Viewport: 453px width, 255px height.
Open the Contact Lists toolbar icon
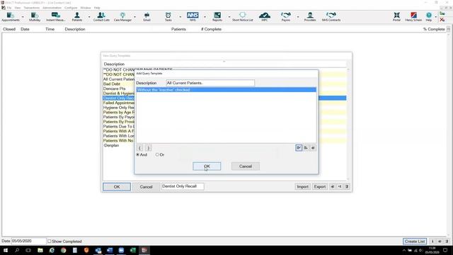[101, 17]
